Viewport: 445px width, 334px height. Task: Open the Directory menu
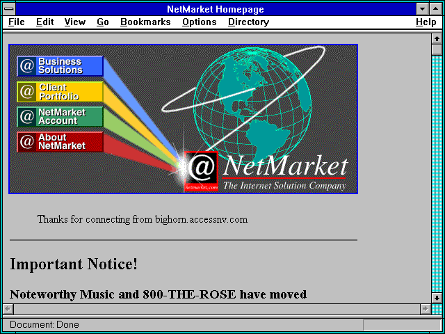248,22
